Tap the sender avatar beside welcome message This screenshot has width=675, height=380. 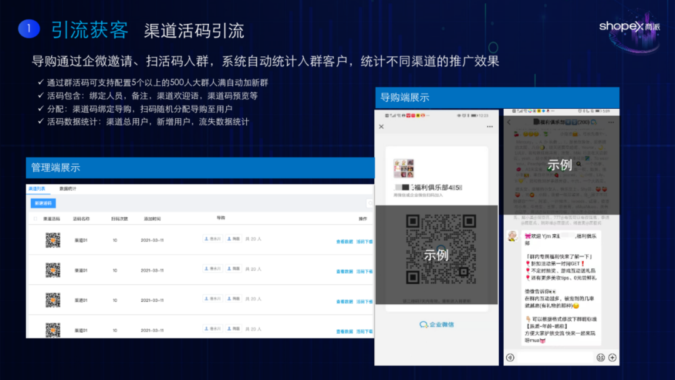pyautogui.click(x=512, y=236)
